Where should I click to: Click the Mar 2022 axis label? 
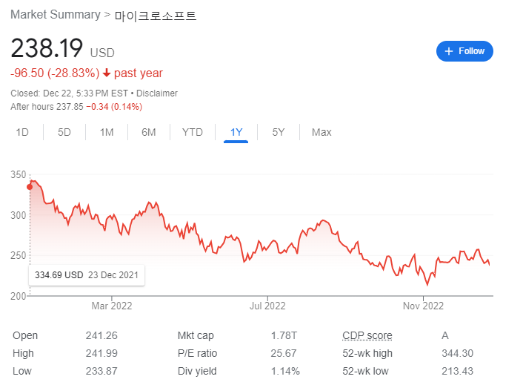pyautogui.click(x=112, y=306)
